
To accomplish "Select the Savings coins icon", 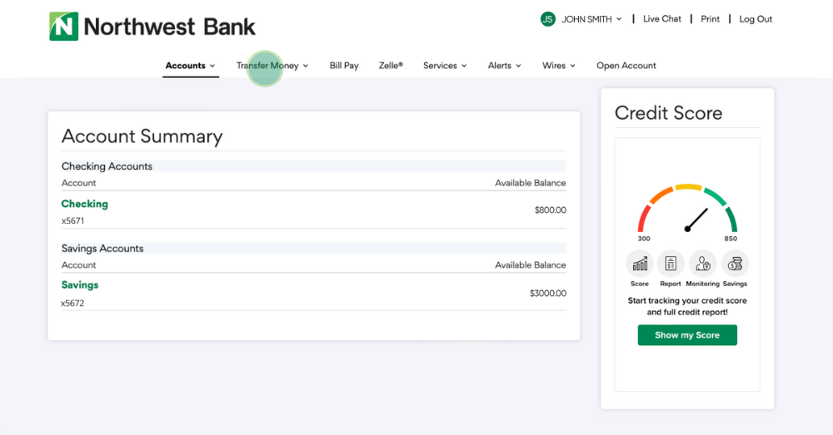I will pos(735,264).
